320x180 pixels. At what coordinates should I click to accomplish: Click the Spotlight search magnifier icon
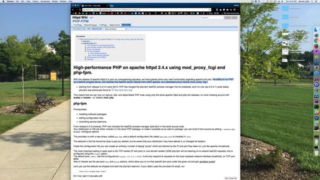(312, 1)
